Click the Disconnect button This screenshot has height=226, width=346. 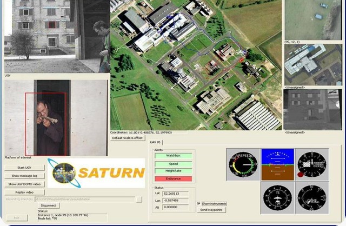tap(49, 205)
